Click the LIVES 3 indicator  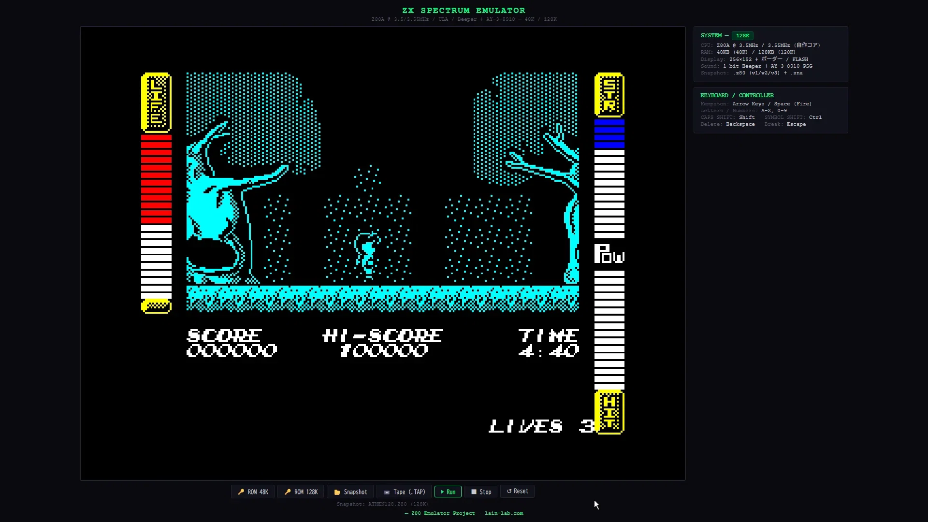(541, 426)
